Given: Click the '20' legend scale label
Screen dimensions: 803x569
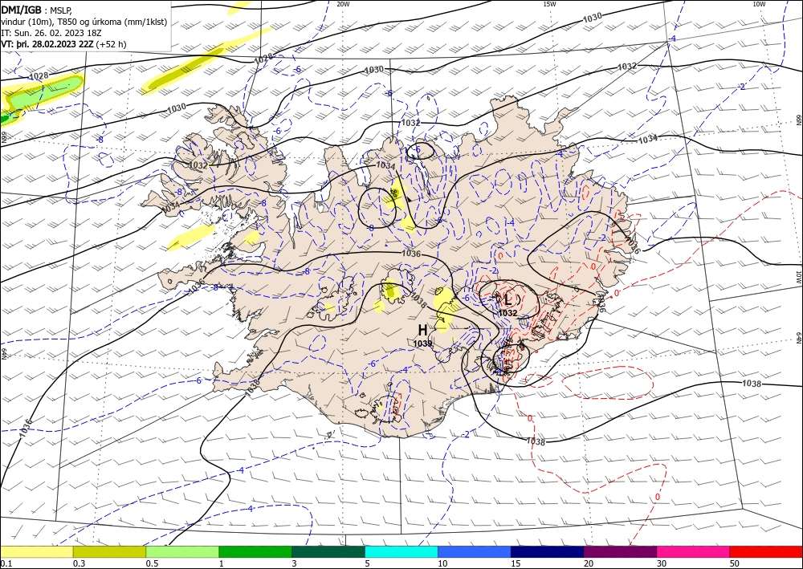Looking at the screenshot, I should (x=589, y=563).
